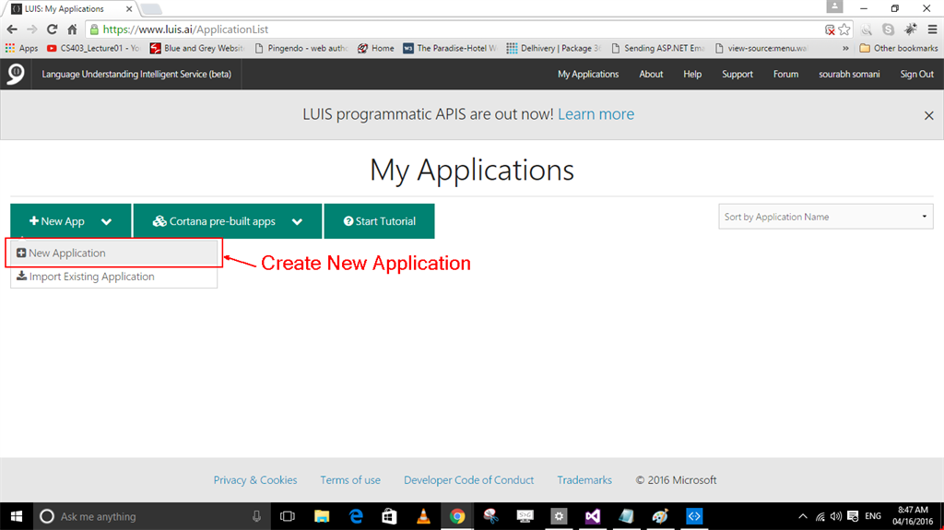Choose New Application menu entry
The image size is (944, 530).
click(x=113, y=253)
